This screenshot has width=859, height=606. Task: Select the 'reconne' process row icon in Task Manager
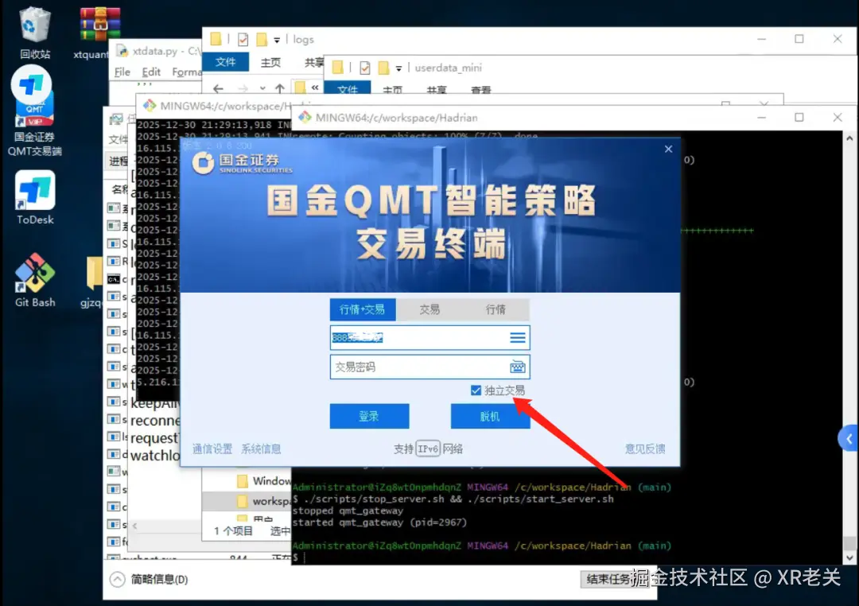114,419
